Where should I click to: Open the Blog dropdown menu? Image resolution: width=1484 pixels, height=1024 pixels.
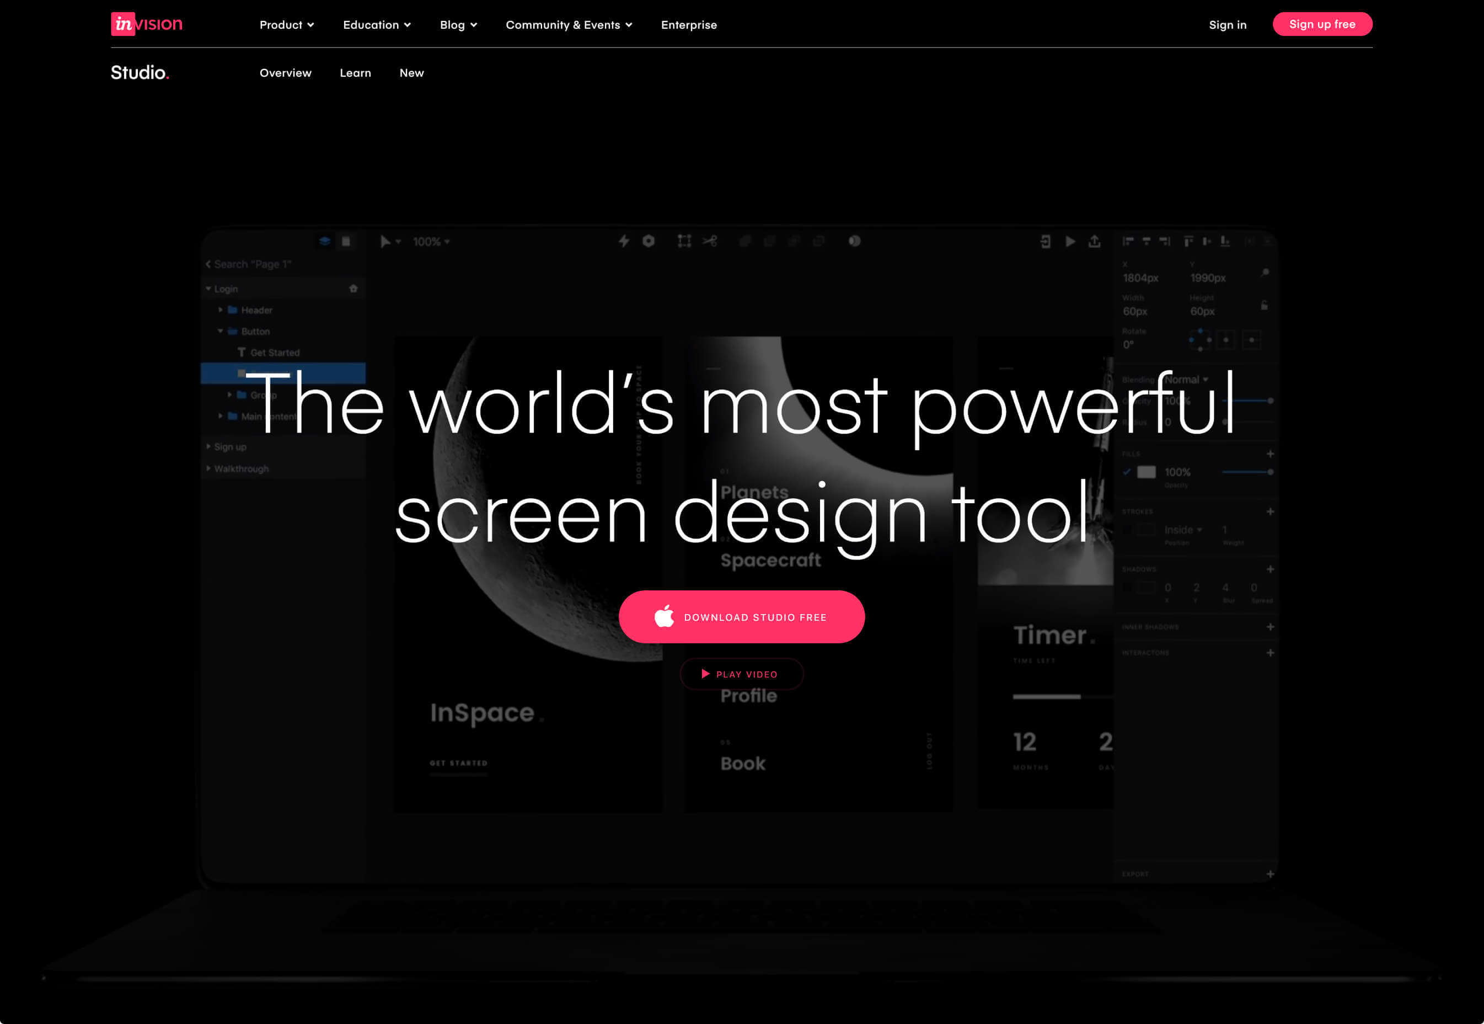click(458, 25)
